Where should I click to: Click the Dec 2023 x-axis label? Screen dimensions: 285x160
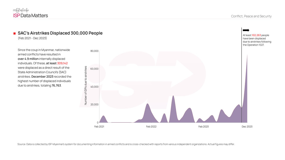247,127
